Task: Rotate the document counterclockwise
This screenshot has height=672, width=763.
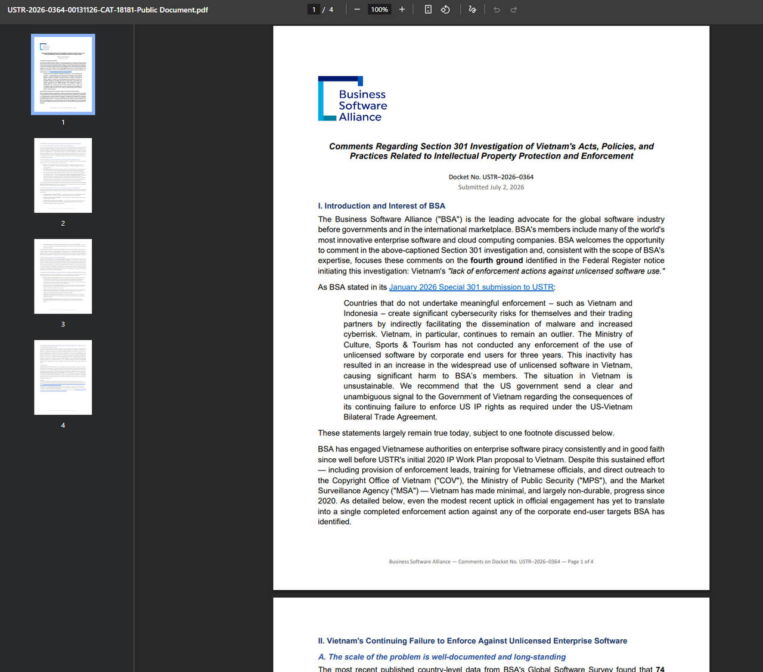Action: 445,10
